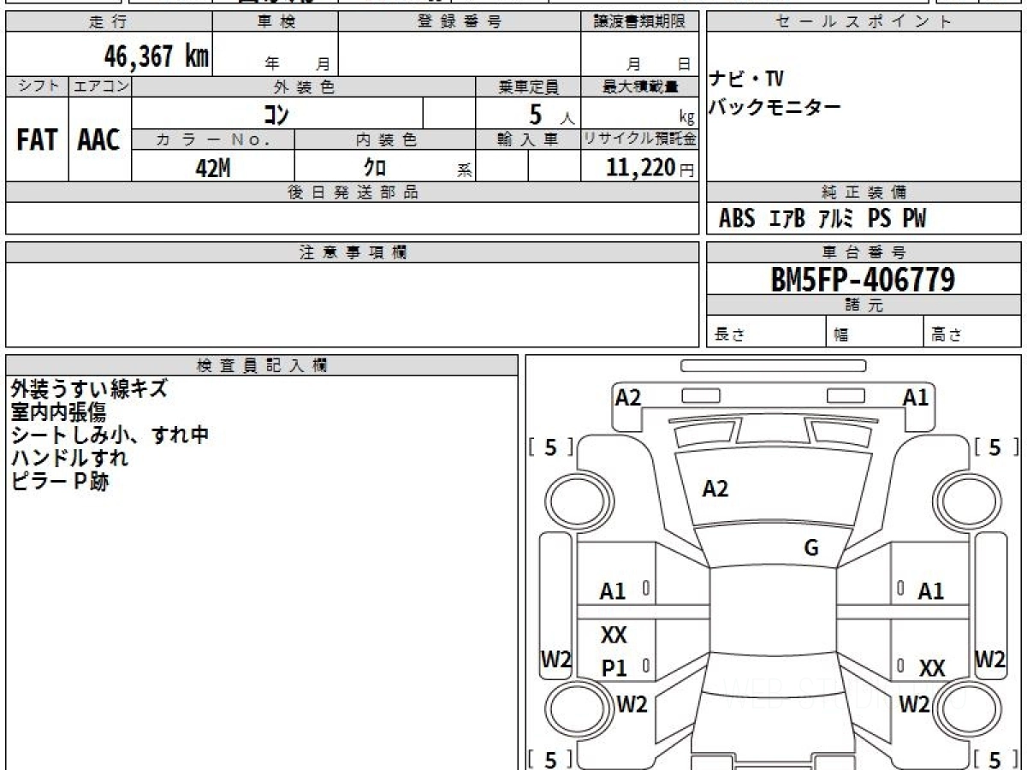The width and height of the screenshot is (1027, 770).
Task: Click the 輸入車 header
Action: 528,139
